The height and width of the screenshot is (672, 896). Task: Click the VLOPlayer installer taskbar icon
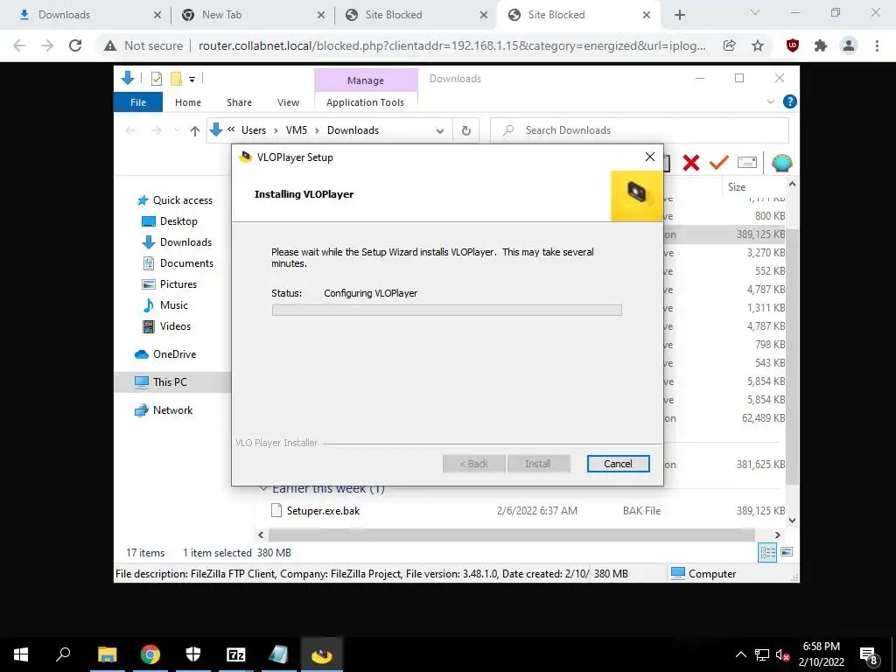[x=322, y=654]
